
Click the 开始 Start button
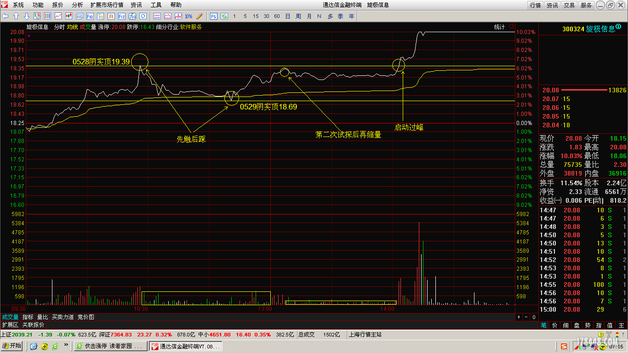tap(12, 346)
